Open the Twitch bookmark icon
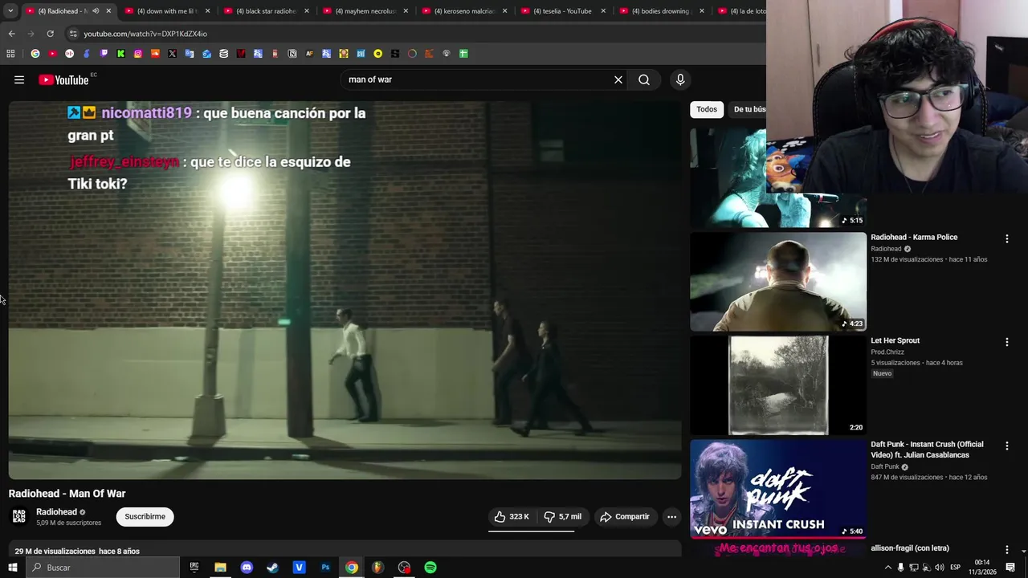 pyautogui.click(x=104, y=54)
